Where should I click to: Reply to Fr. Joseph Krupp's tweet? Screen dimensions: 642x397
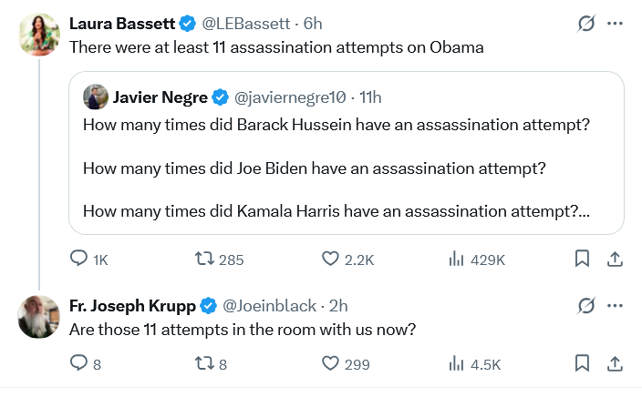click(x=79, y=364)
